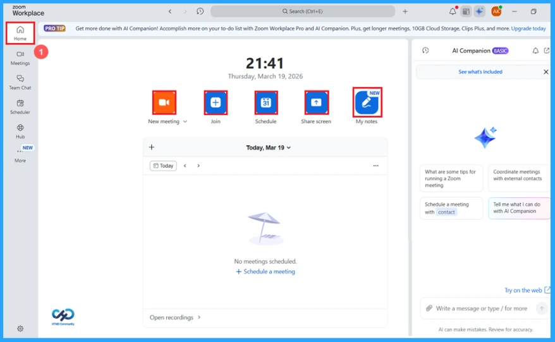Select Tell me what I can do prompt
Screen dimensions: 555x342
pyautogui.click(x=519, y=209)
